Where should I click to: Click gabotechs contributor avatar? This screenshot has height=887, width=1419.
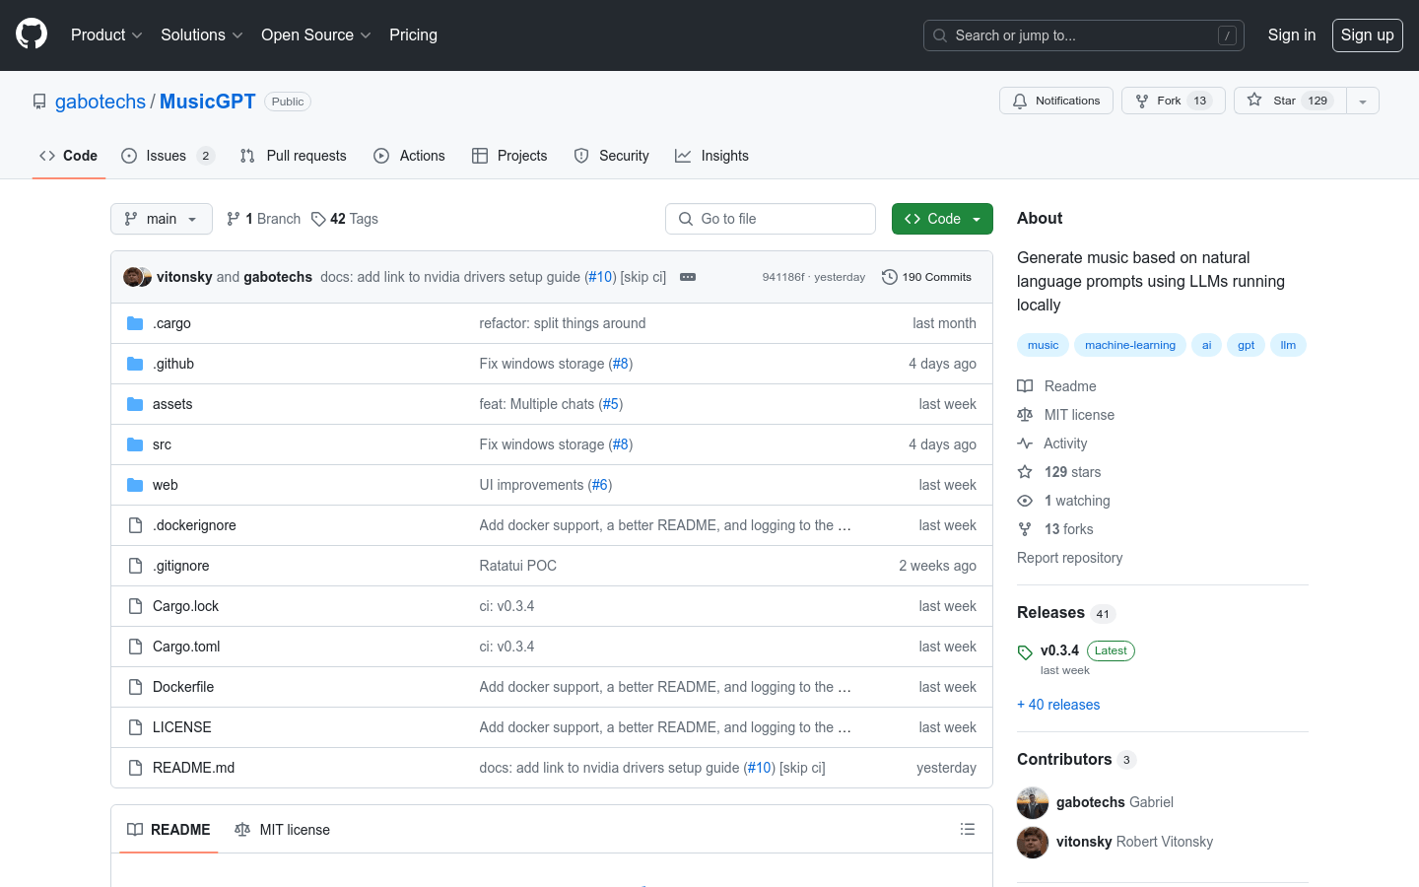click(1033, 803)
